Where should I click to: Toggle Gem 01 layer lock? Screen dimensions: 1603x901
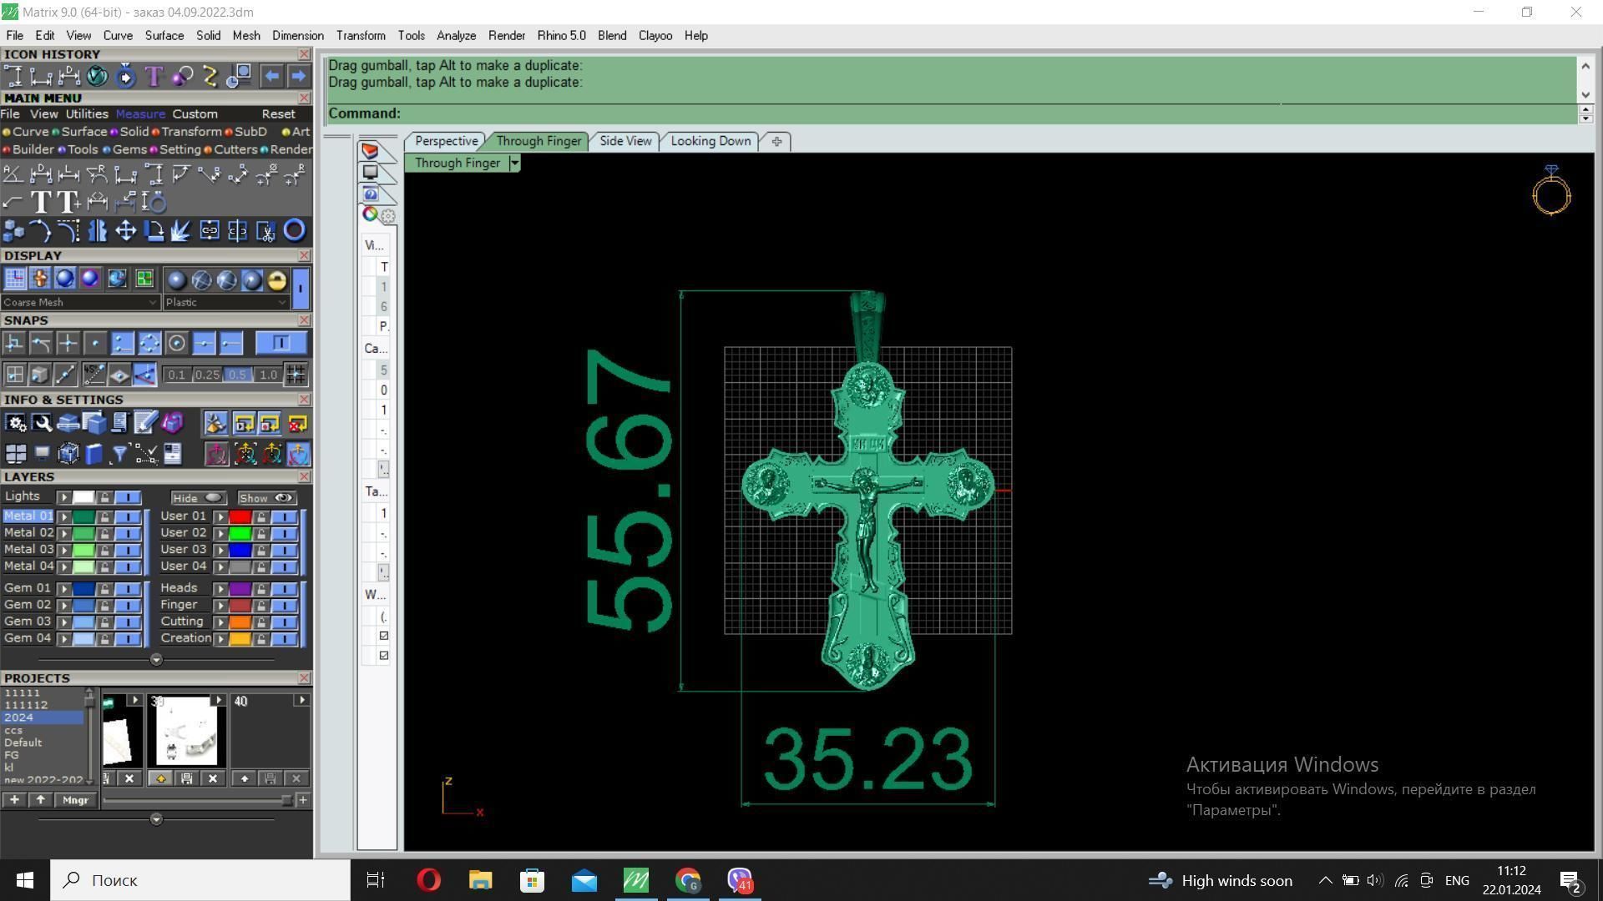coord(104,589)
